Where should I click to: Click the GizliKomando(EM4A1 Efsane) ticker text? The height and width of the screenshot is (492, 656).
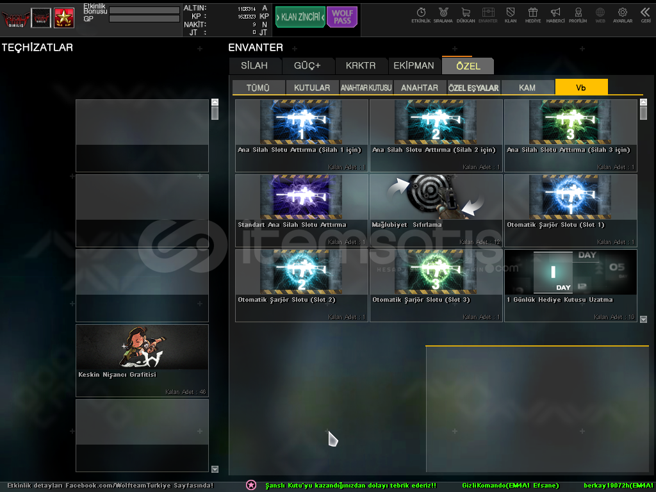(x=511, y=486)
